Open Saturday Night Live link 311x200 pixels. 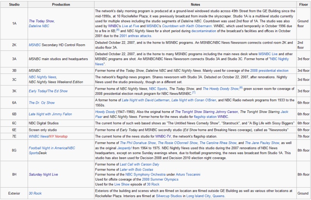click(43, 174)
